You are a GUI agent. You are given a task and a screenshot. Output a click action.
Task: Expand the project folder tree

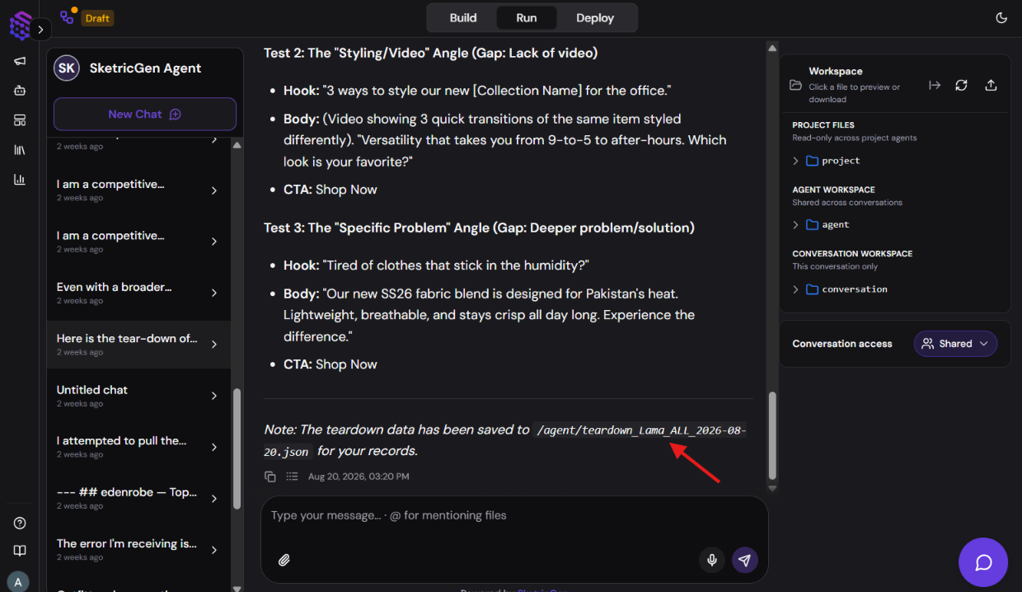point(795,161)
